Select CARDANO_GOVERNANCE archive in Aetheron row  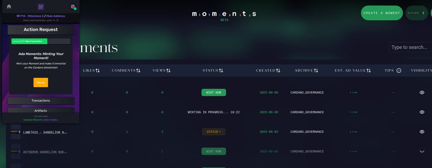tap(307, 151)
